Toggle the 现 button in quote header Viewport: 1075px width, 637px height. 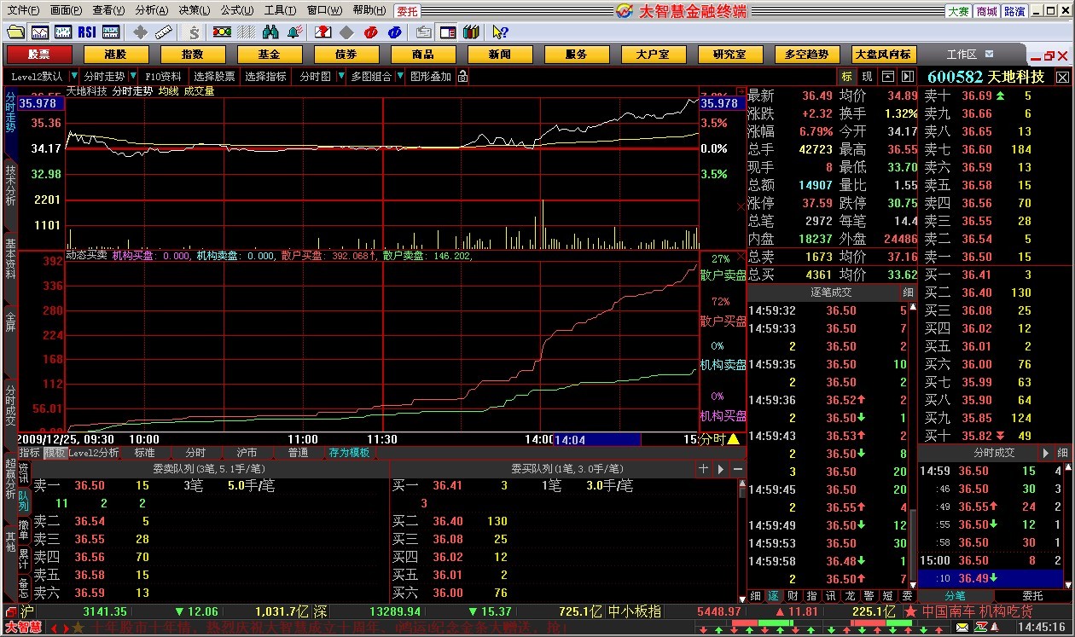coord(867,77)
